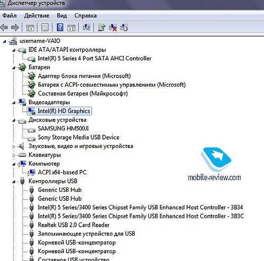This screenshot has width=264, height=261.
Task: Click Show/Hide console tree toolbar icon
Action: [x=30, y=27]
